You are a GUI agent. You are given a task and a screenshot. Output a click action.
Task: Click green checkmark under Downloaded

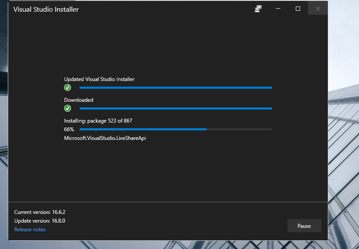(x=68, y=108)
